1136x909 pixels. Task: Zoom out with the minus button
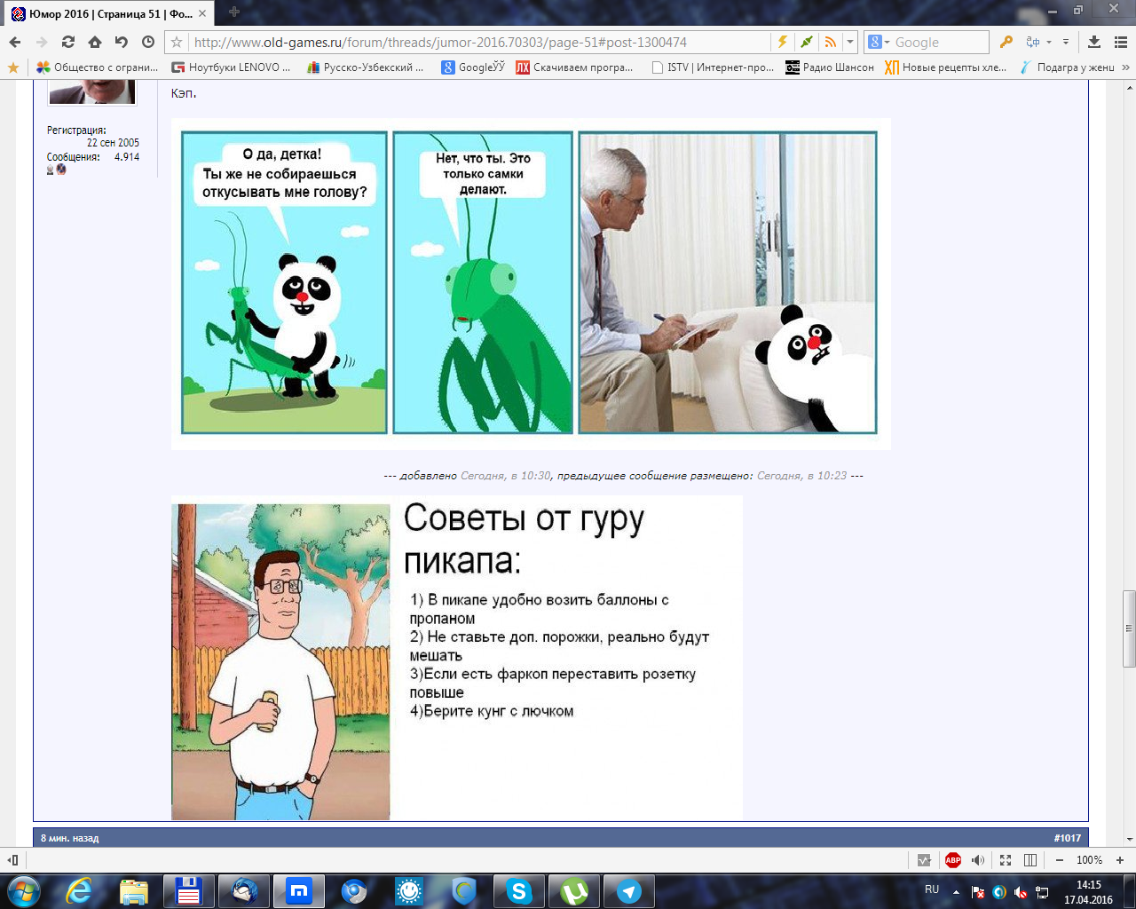1059,860
